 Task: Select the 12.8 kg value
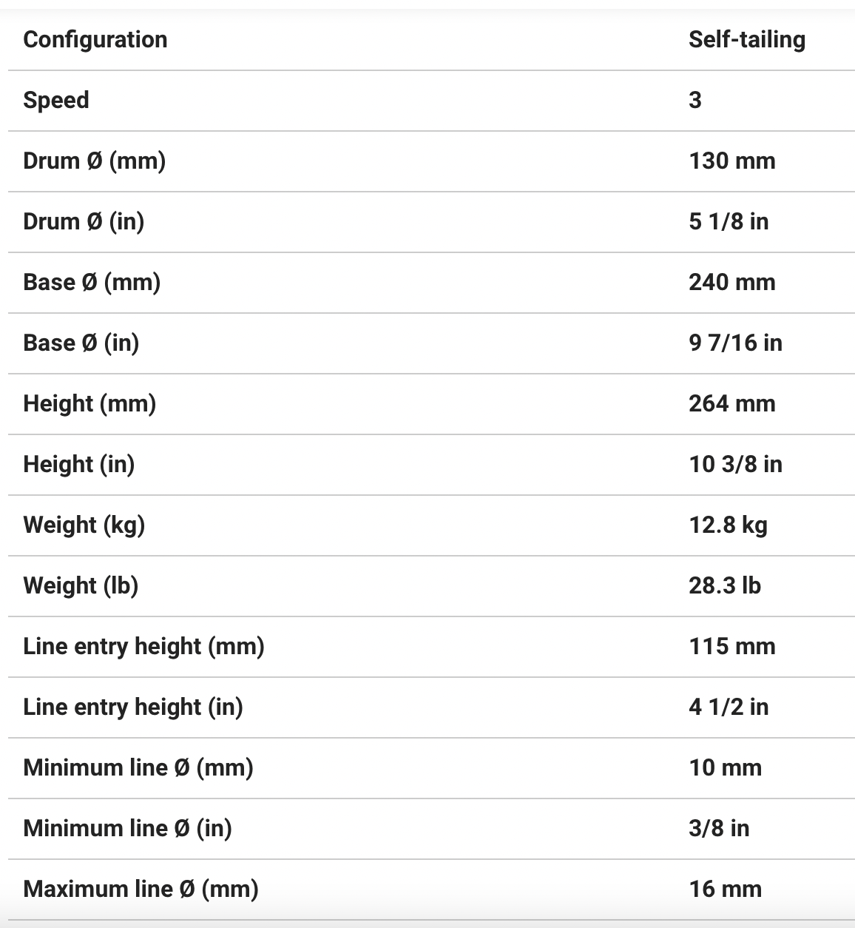click(728, 525)
